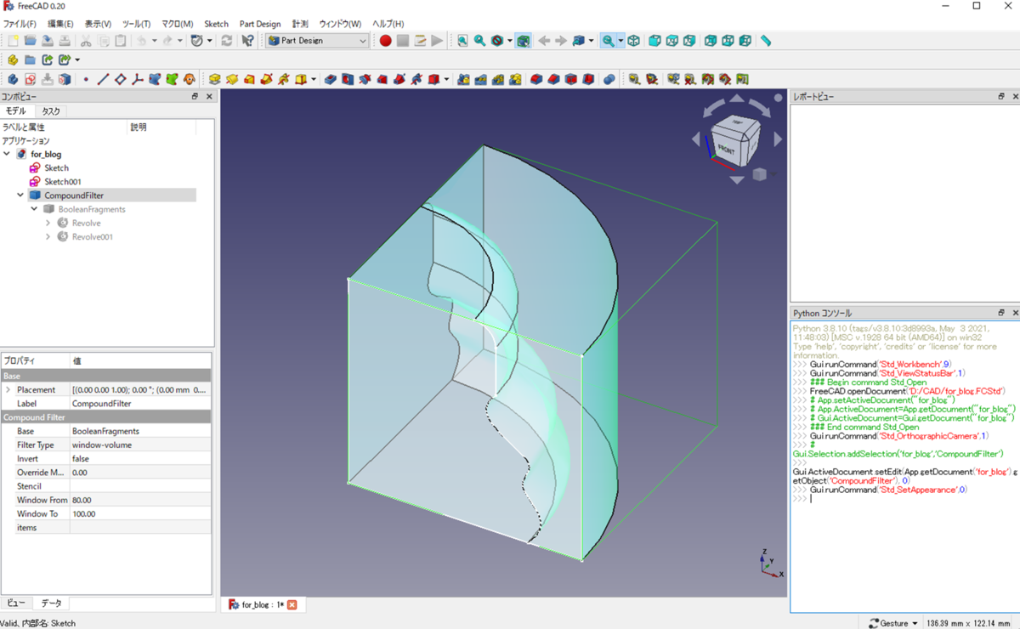Screen dimensions: 1020x629
Task: Click the Window To value 100.00
Action: [x=140, y=513]
